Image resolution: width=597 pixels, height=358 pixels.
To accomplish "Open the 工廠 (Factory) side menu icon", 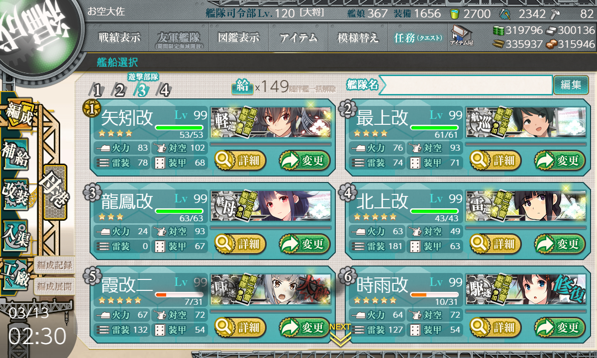I will (15, 274).
